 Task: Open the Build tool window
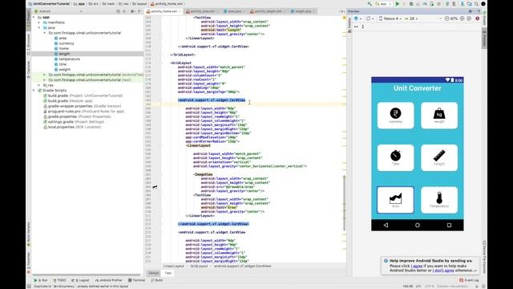[x=157, y=280]
